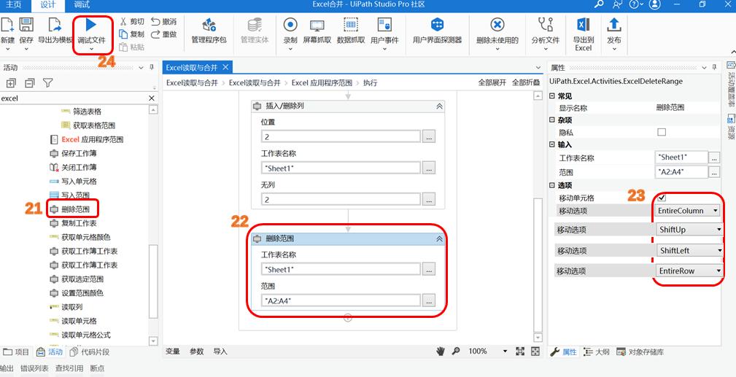Select the pan hand tool in designer
This screenshot has width=736, height=377.
(441, 351)
